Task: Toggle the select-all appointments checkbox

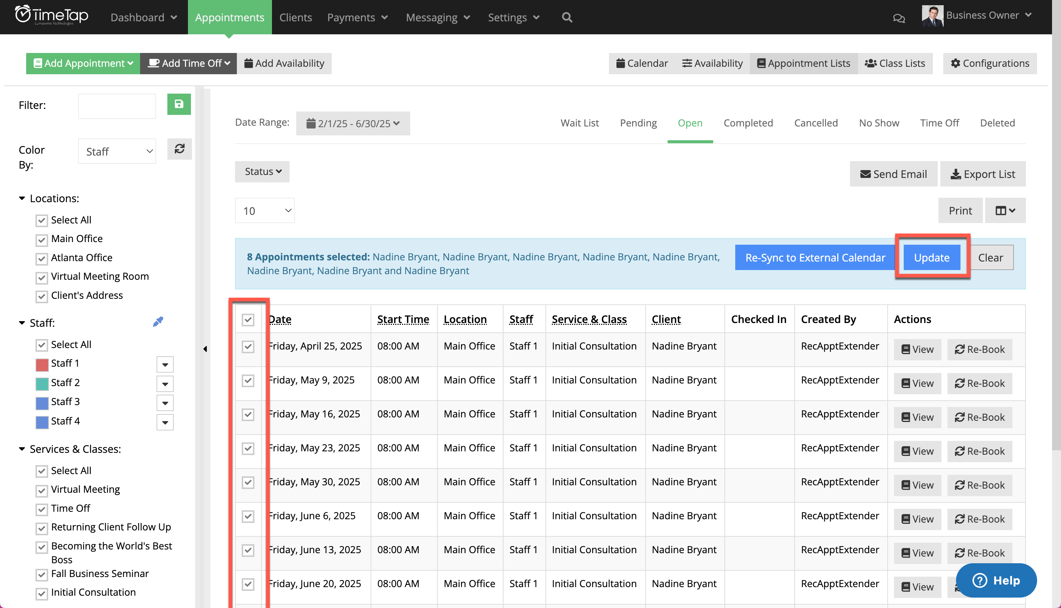Action: [248, 320]
